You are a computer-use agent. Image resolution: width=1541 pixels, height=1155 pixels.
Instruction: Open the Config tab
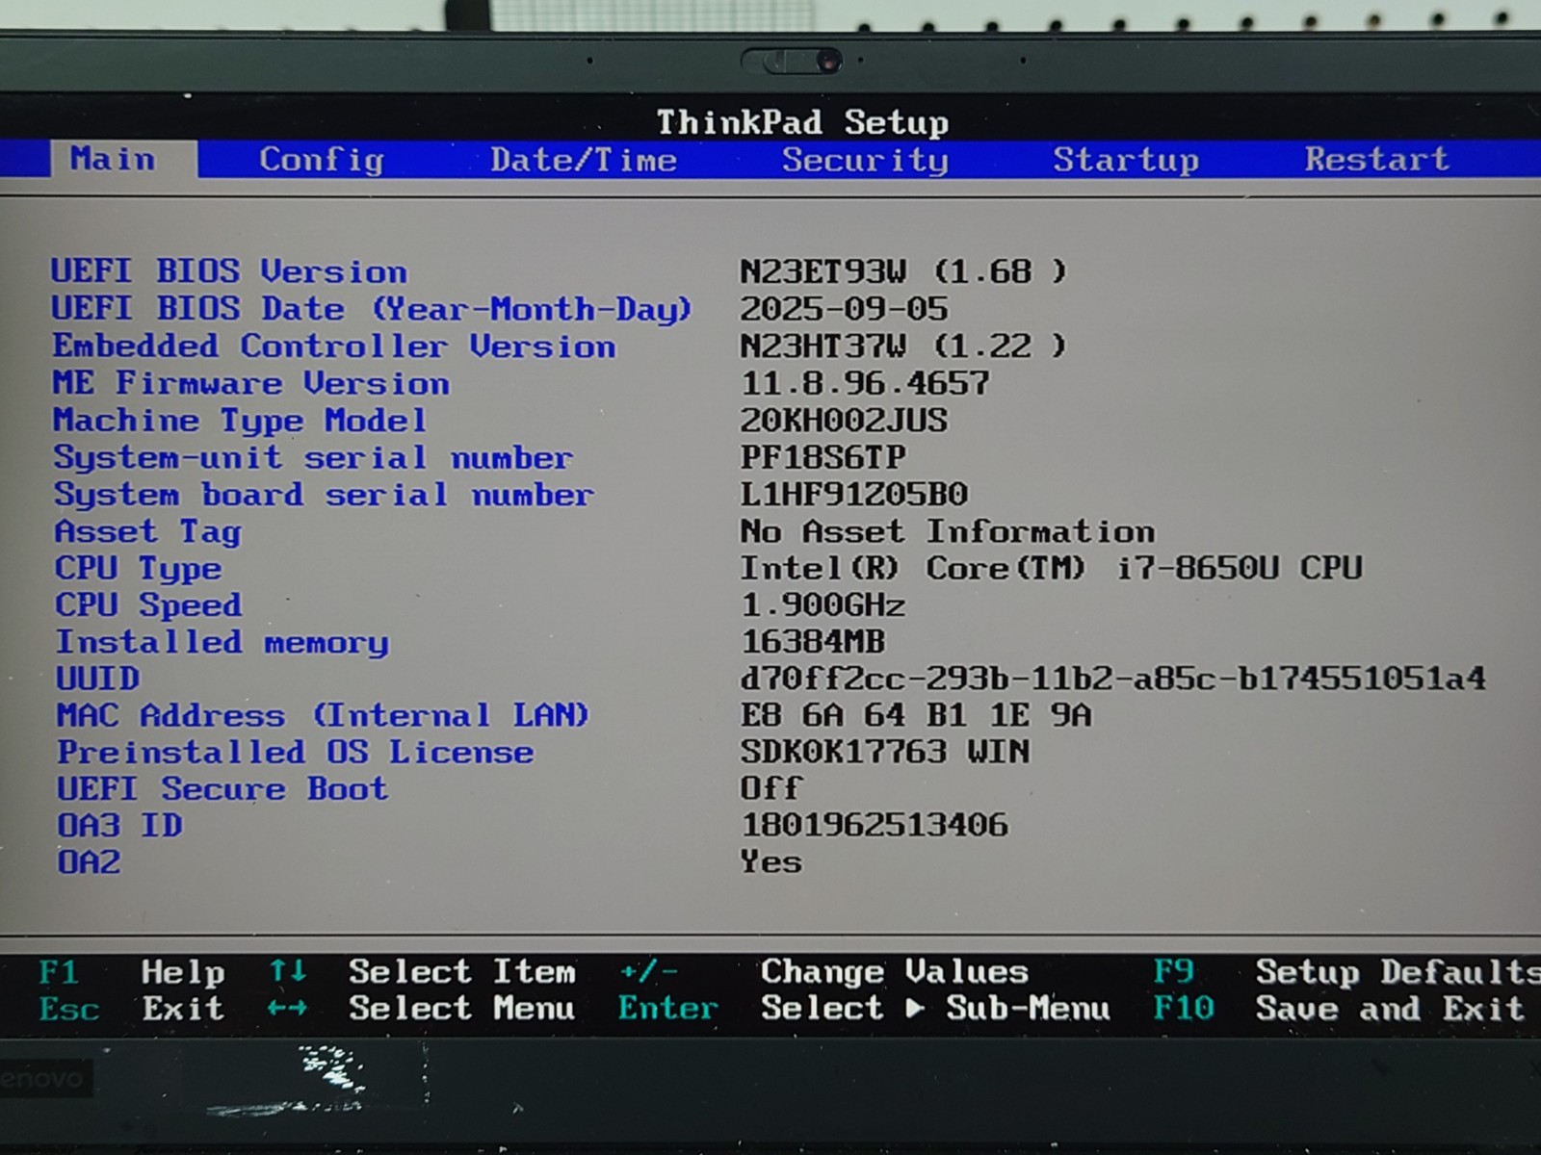point(322,160)
